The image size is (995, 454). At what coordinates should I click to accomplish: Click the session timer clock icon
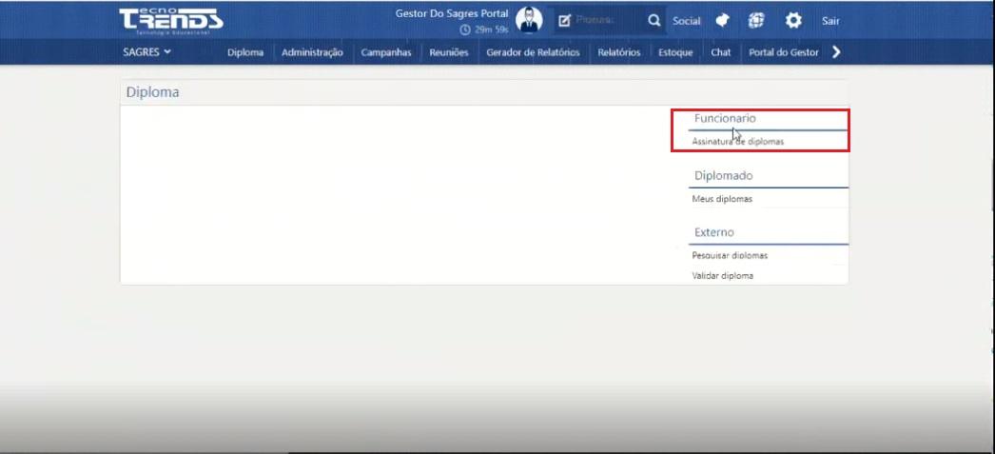pyautogui.click(x=465, y=30)
